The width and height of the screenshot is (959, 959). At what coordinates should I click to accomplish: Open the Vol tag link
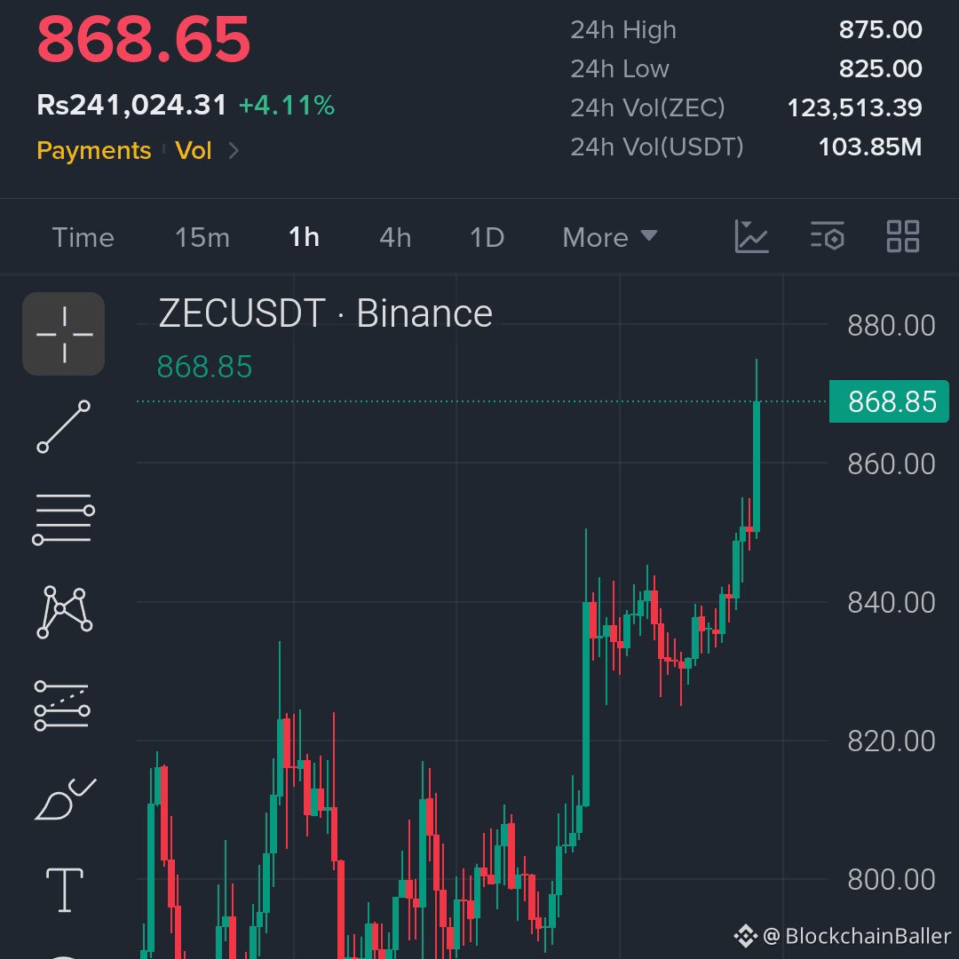tap(194, 150)
